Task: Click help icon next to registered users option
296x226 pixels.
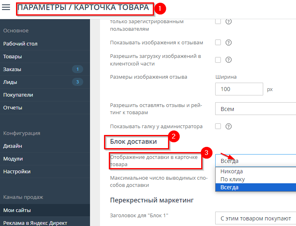Action: (229, 22)
